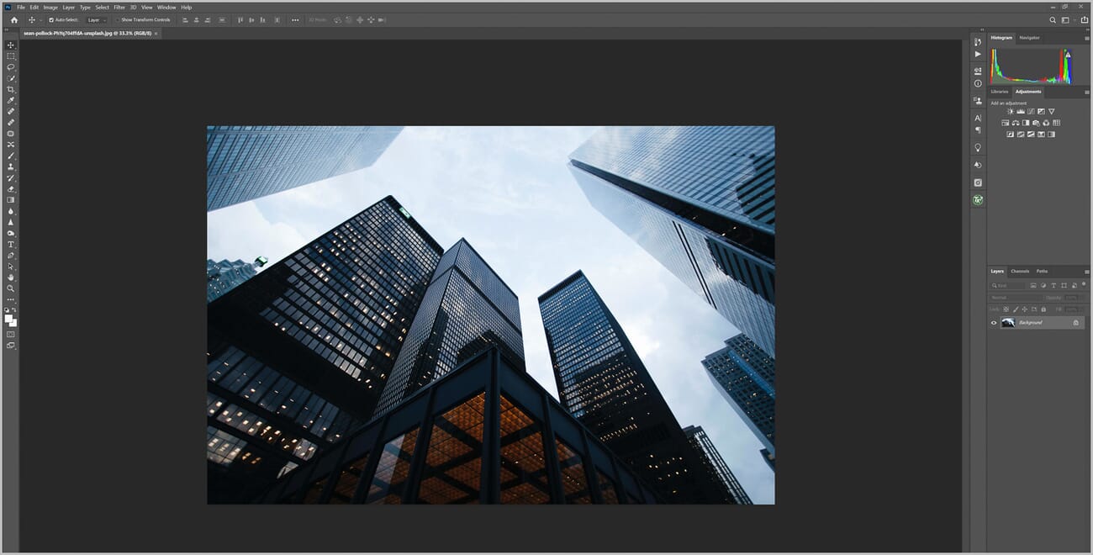The image size is (1093, 555).
Task: Add a Brightness/Contrast adjustment layer
Action: coord(1011,111)
